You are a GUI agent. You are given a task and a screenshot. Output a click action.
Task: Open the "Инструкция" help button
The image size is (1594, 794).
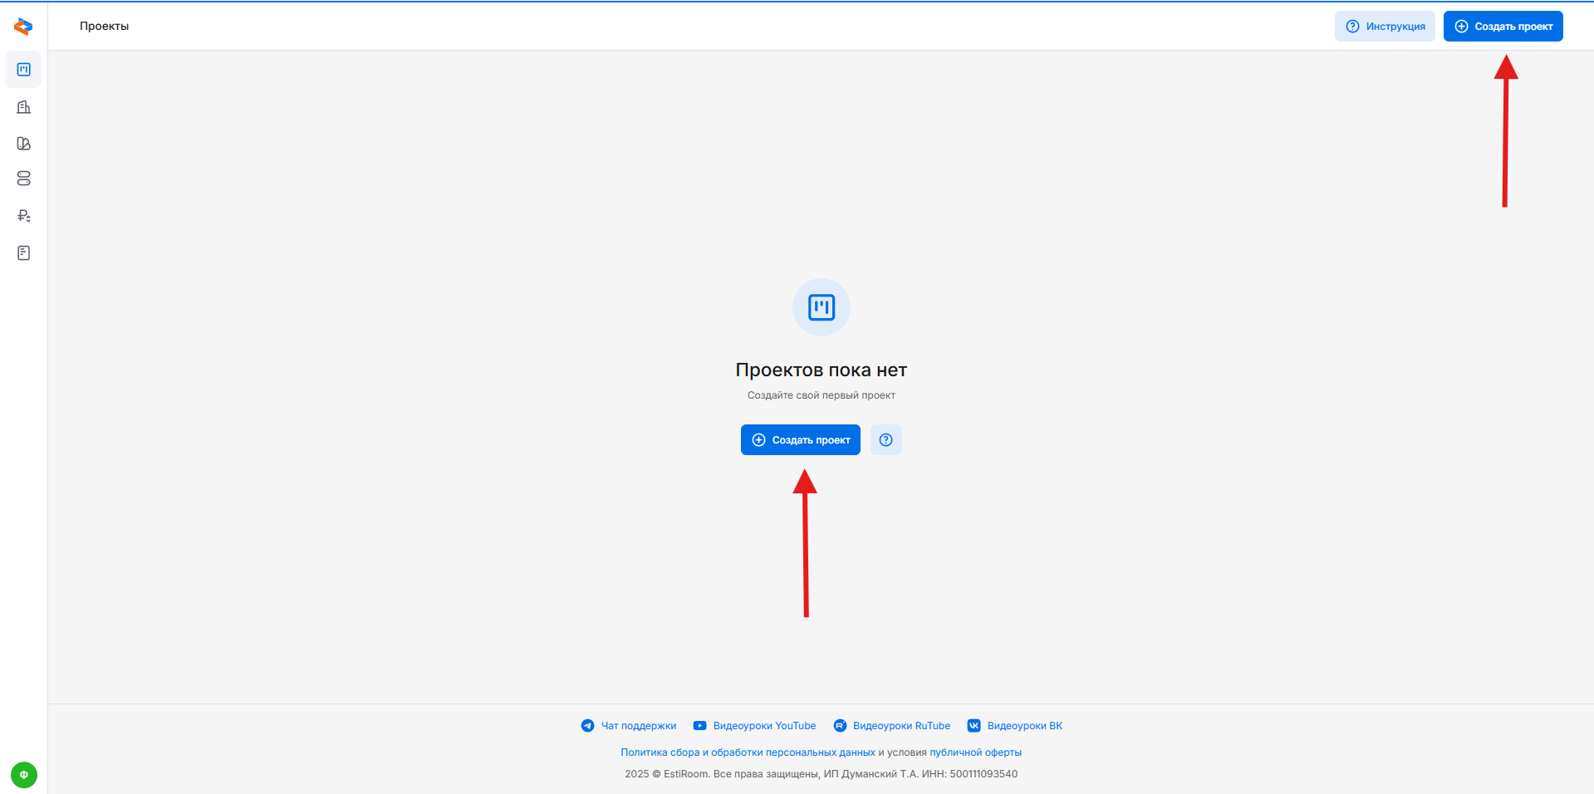point(1385,27)
